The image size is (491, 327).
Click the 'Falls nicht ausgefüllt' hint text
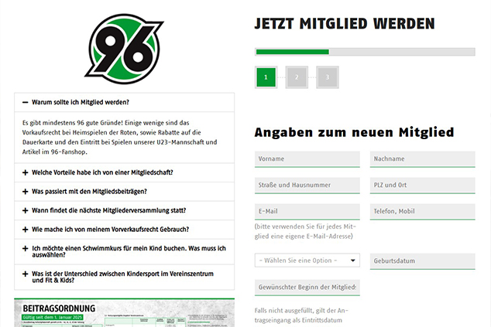tap(301, 315)
